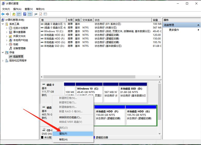The height and width of the screenshot is (145, 201).
Task: Expand the 任务计划程序 node
Action: [6, 28]
